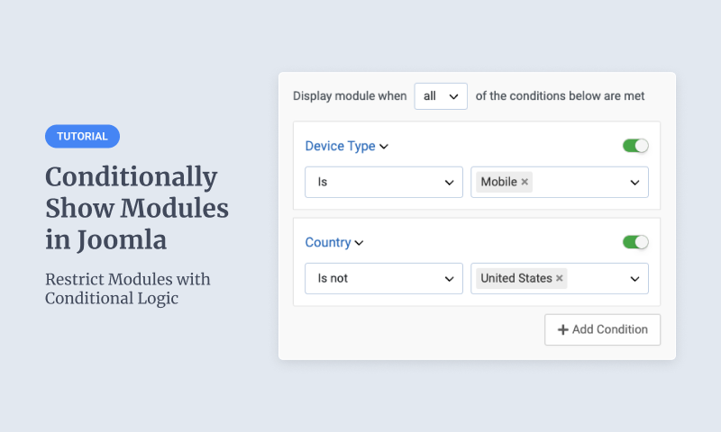Expand the Device Type condition selector

(347, 146)
